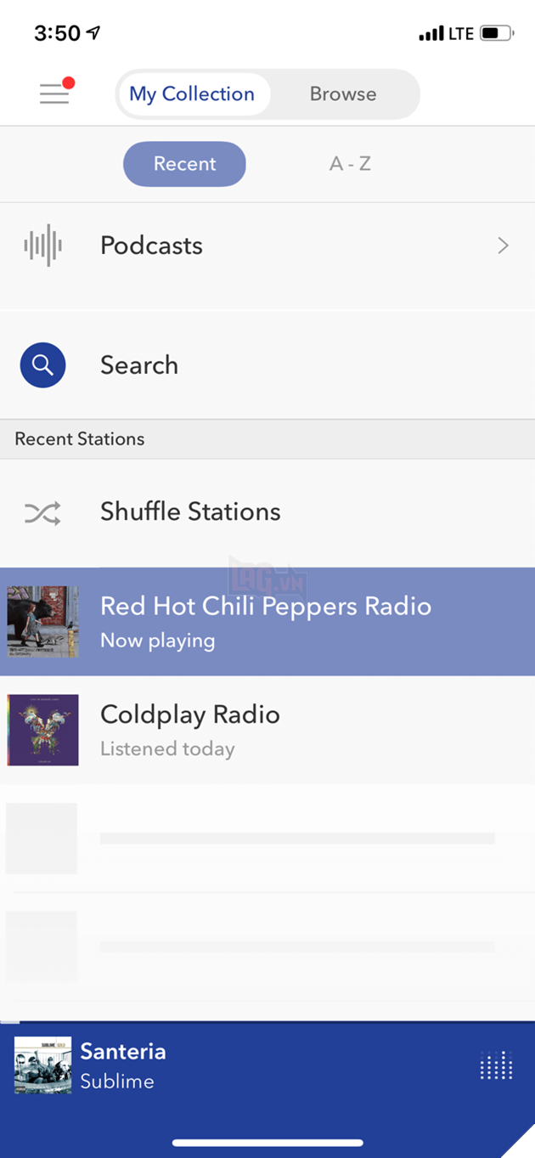Tap the cellular signal bars icon
The image size is (535, 1158).
(x=431, y=34)
